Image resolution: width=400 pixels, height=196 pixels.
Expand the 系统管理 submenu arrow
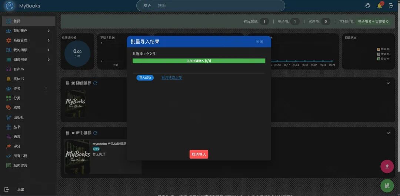49,40
